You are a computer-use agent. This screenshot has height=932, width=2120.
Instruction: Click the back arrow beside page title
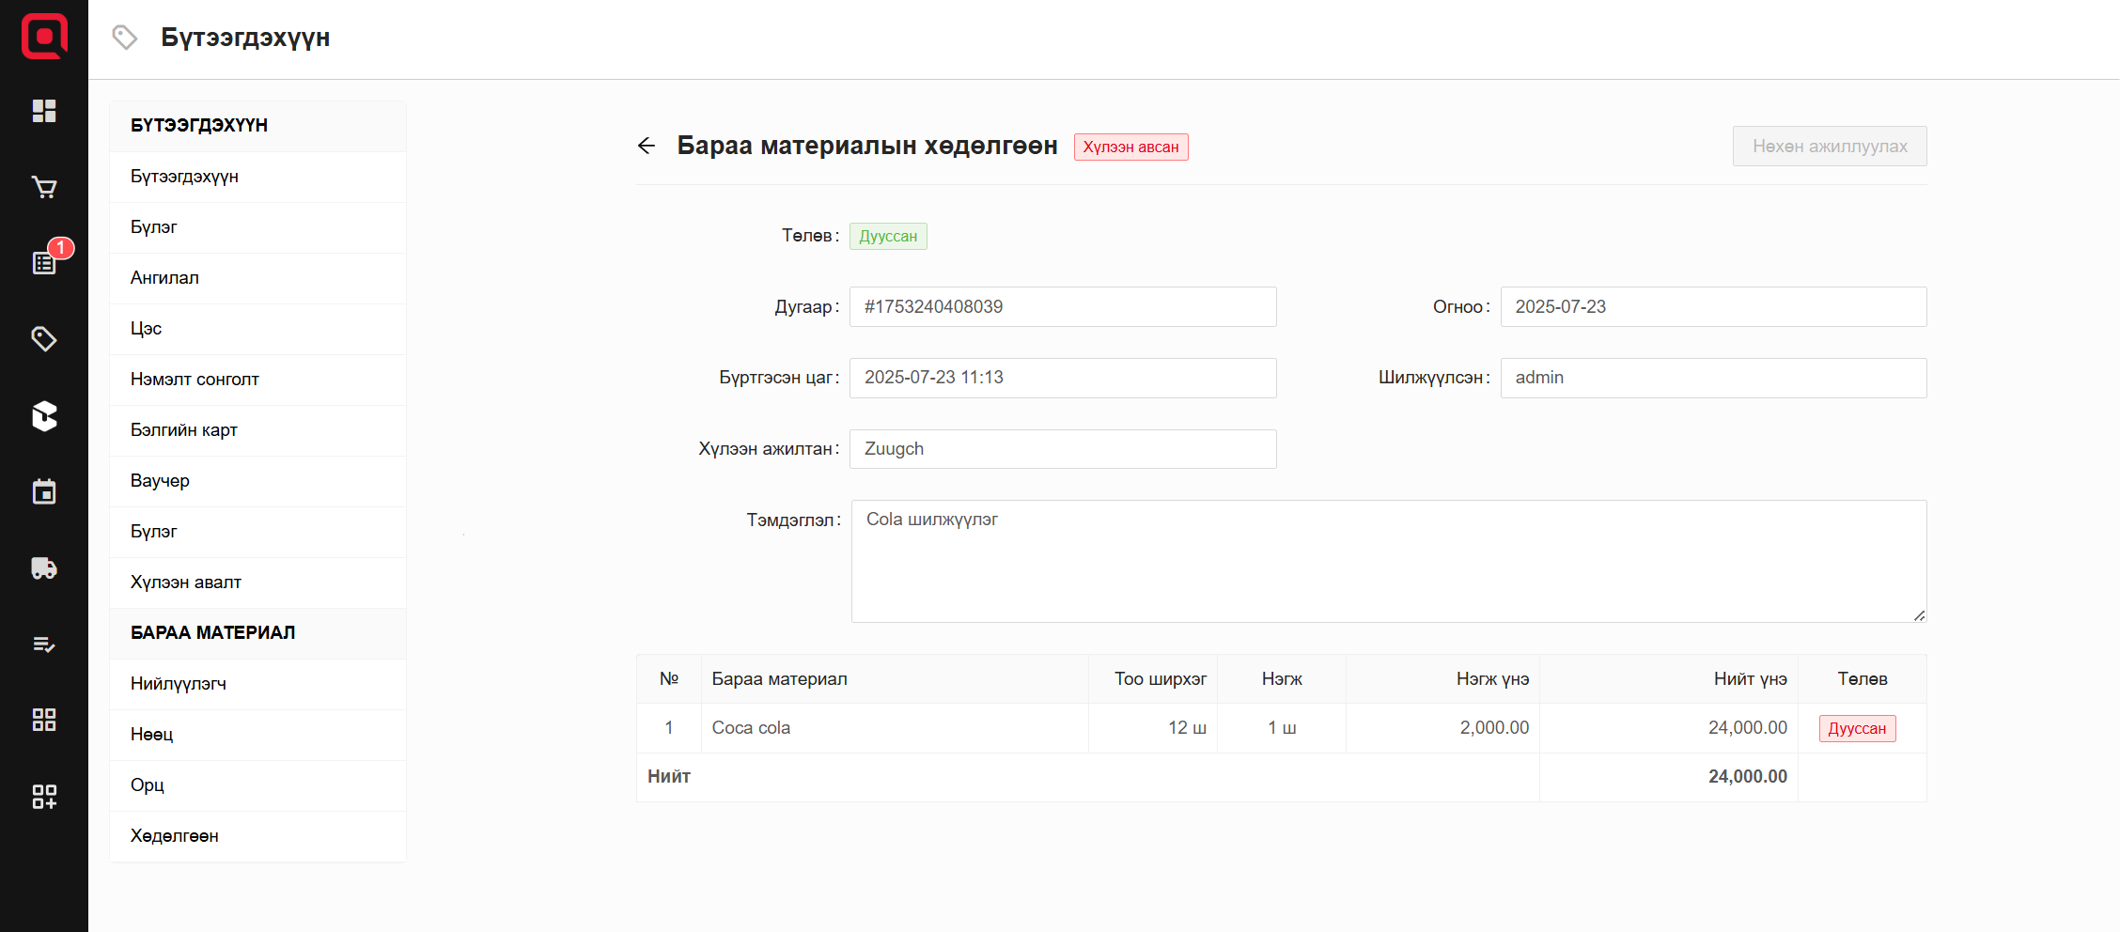[x=647, y=146]
